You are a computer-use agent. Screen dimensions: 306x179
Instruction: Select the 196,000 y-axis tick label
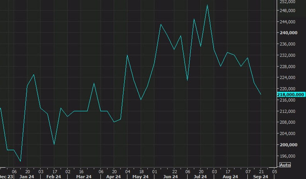288,156
